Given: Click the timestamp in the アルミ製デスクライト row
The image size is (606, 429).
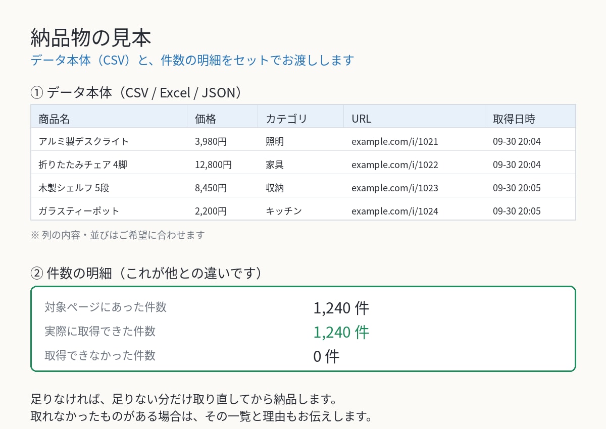Looking at the screenshot, I should tap(517, 141).
